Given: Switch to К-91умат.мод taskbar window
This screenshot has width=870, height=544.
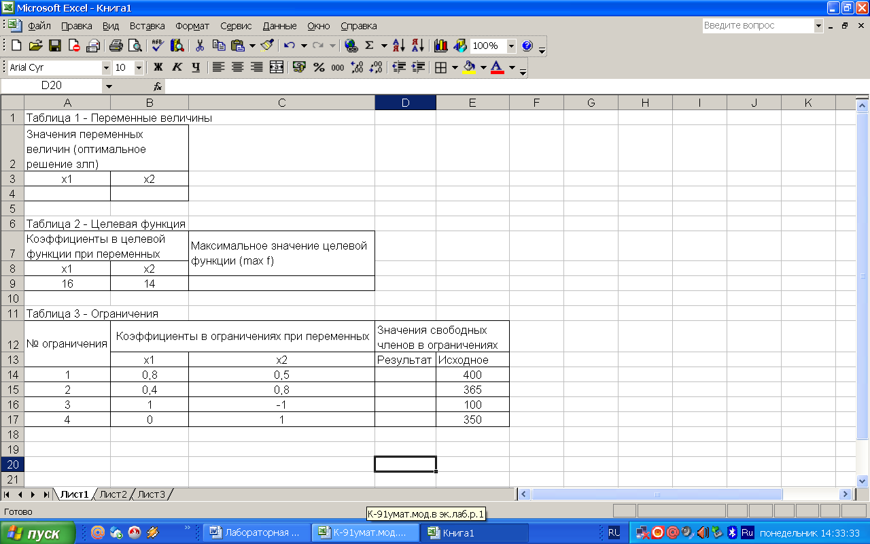Looking at the screenshot, I should click(x=365, y=533).
